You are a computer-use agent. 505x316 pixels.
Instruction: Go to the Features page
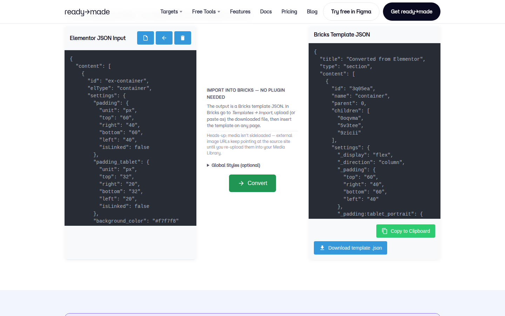click(x=240, y=12)
